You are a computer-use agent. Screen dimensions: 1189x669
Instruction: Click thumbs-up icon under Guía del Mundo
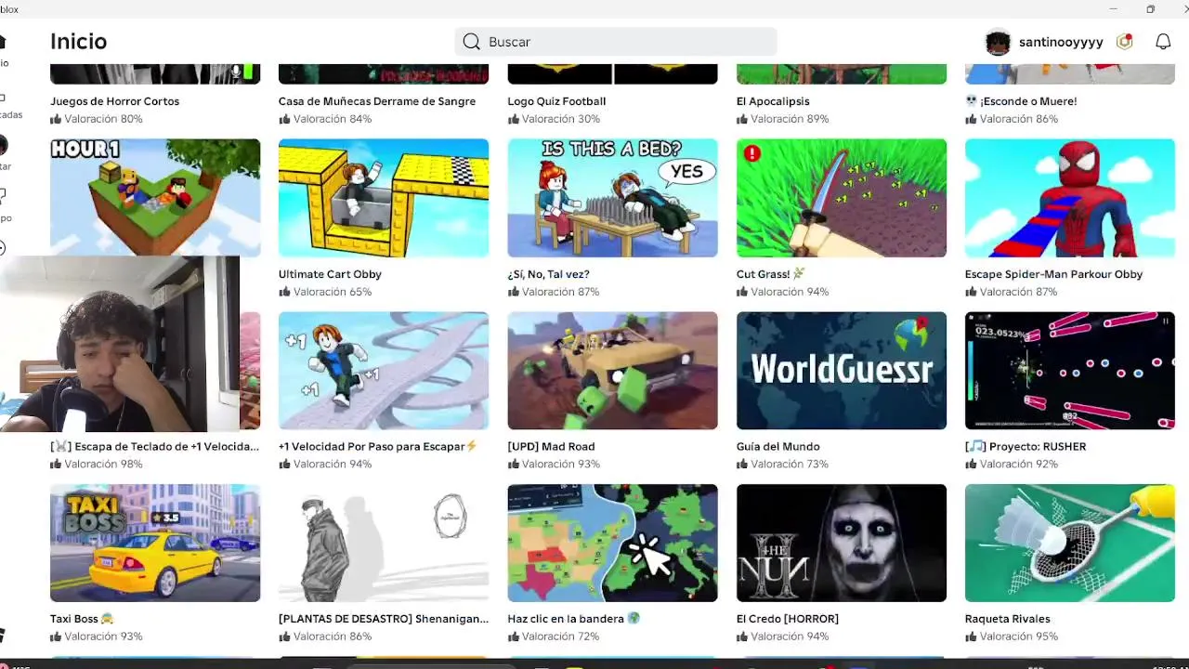click(x=742, y=464)
